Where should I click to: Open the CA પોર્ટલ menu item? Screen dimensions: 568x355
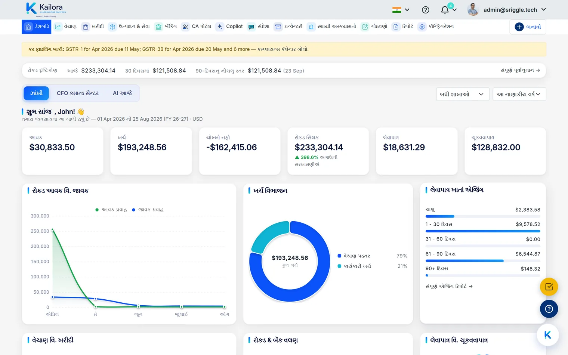pyautogui.click(x=196, y=27)
